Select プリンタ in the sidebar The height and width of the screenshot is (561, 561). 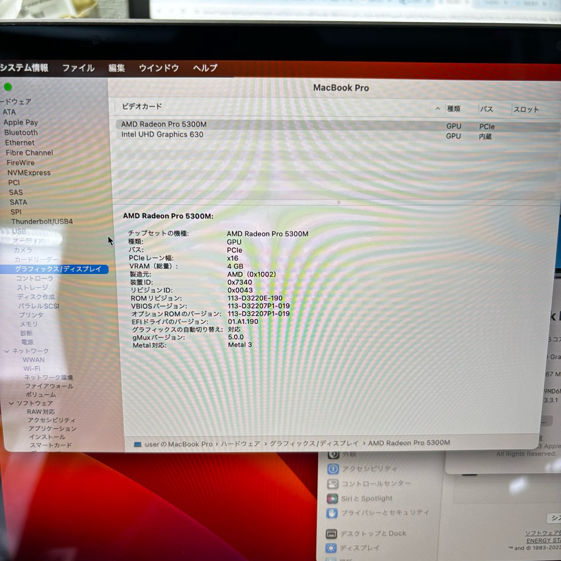point(31,315)
